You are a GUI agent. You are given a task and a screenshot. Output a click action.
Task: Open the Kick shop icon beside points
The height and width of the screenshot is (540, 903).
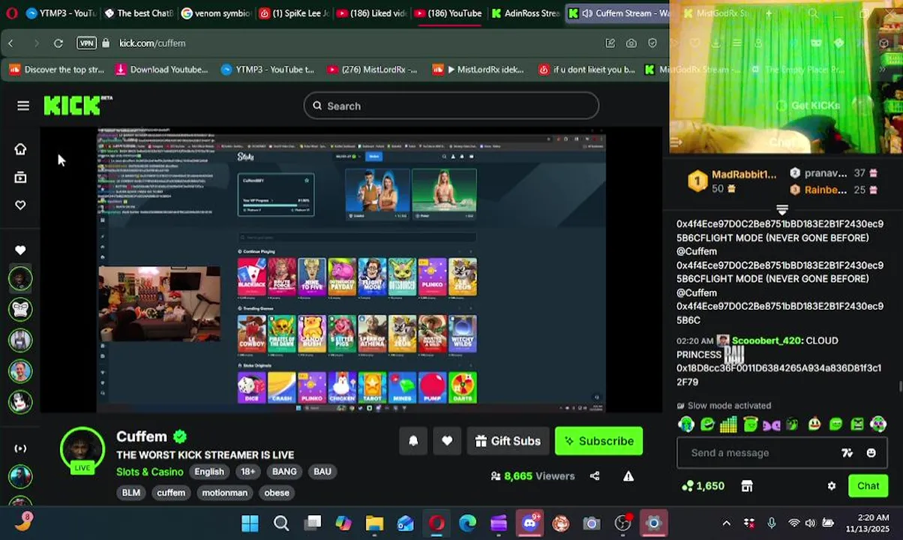(747, 486)
